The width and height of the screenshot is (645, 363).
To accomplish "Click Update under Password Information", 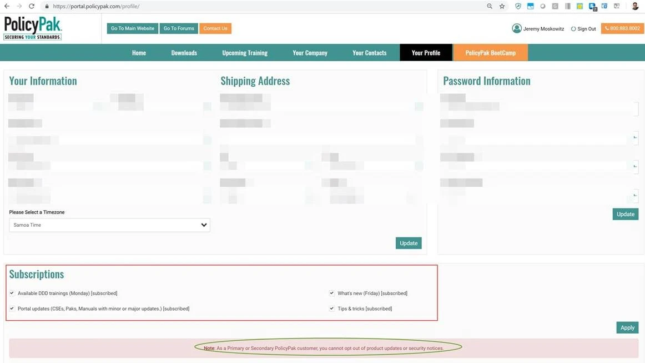I will pyautogui.click(x=625, y=214).
